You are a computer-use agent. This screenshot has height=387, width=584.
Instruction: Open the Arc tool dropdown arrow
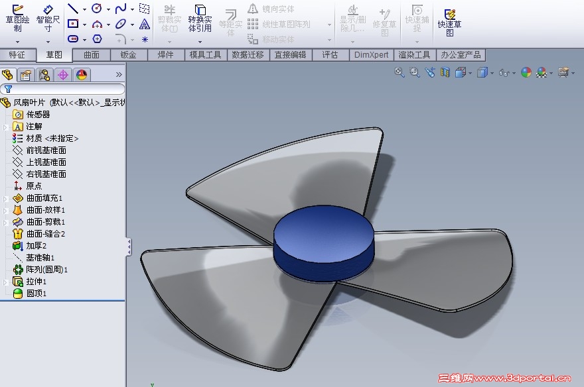click(x=108, y=25)
